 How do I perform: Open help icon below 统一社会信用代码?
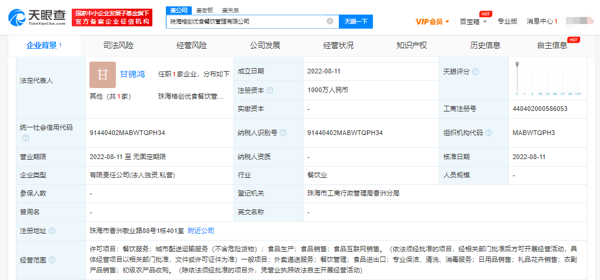click(x=26, y=138)
